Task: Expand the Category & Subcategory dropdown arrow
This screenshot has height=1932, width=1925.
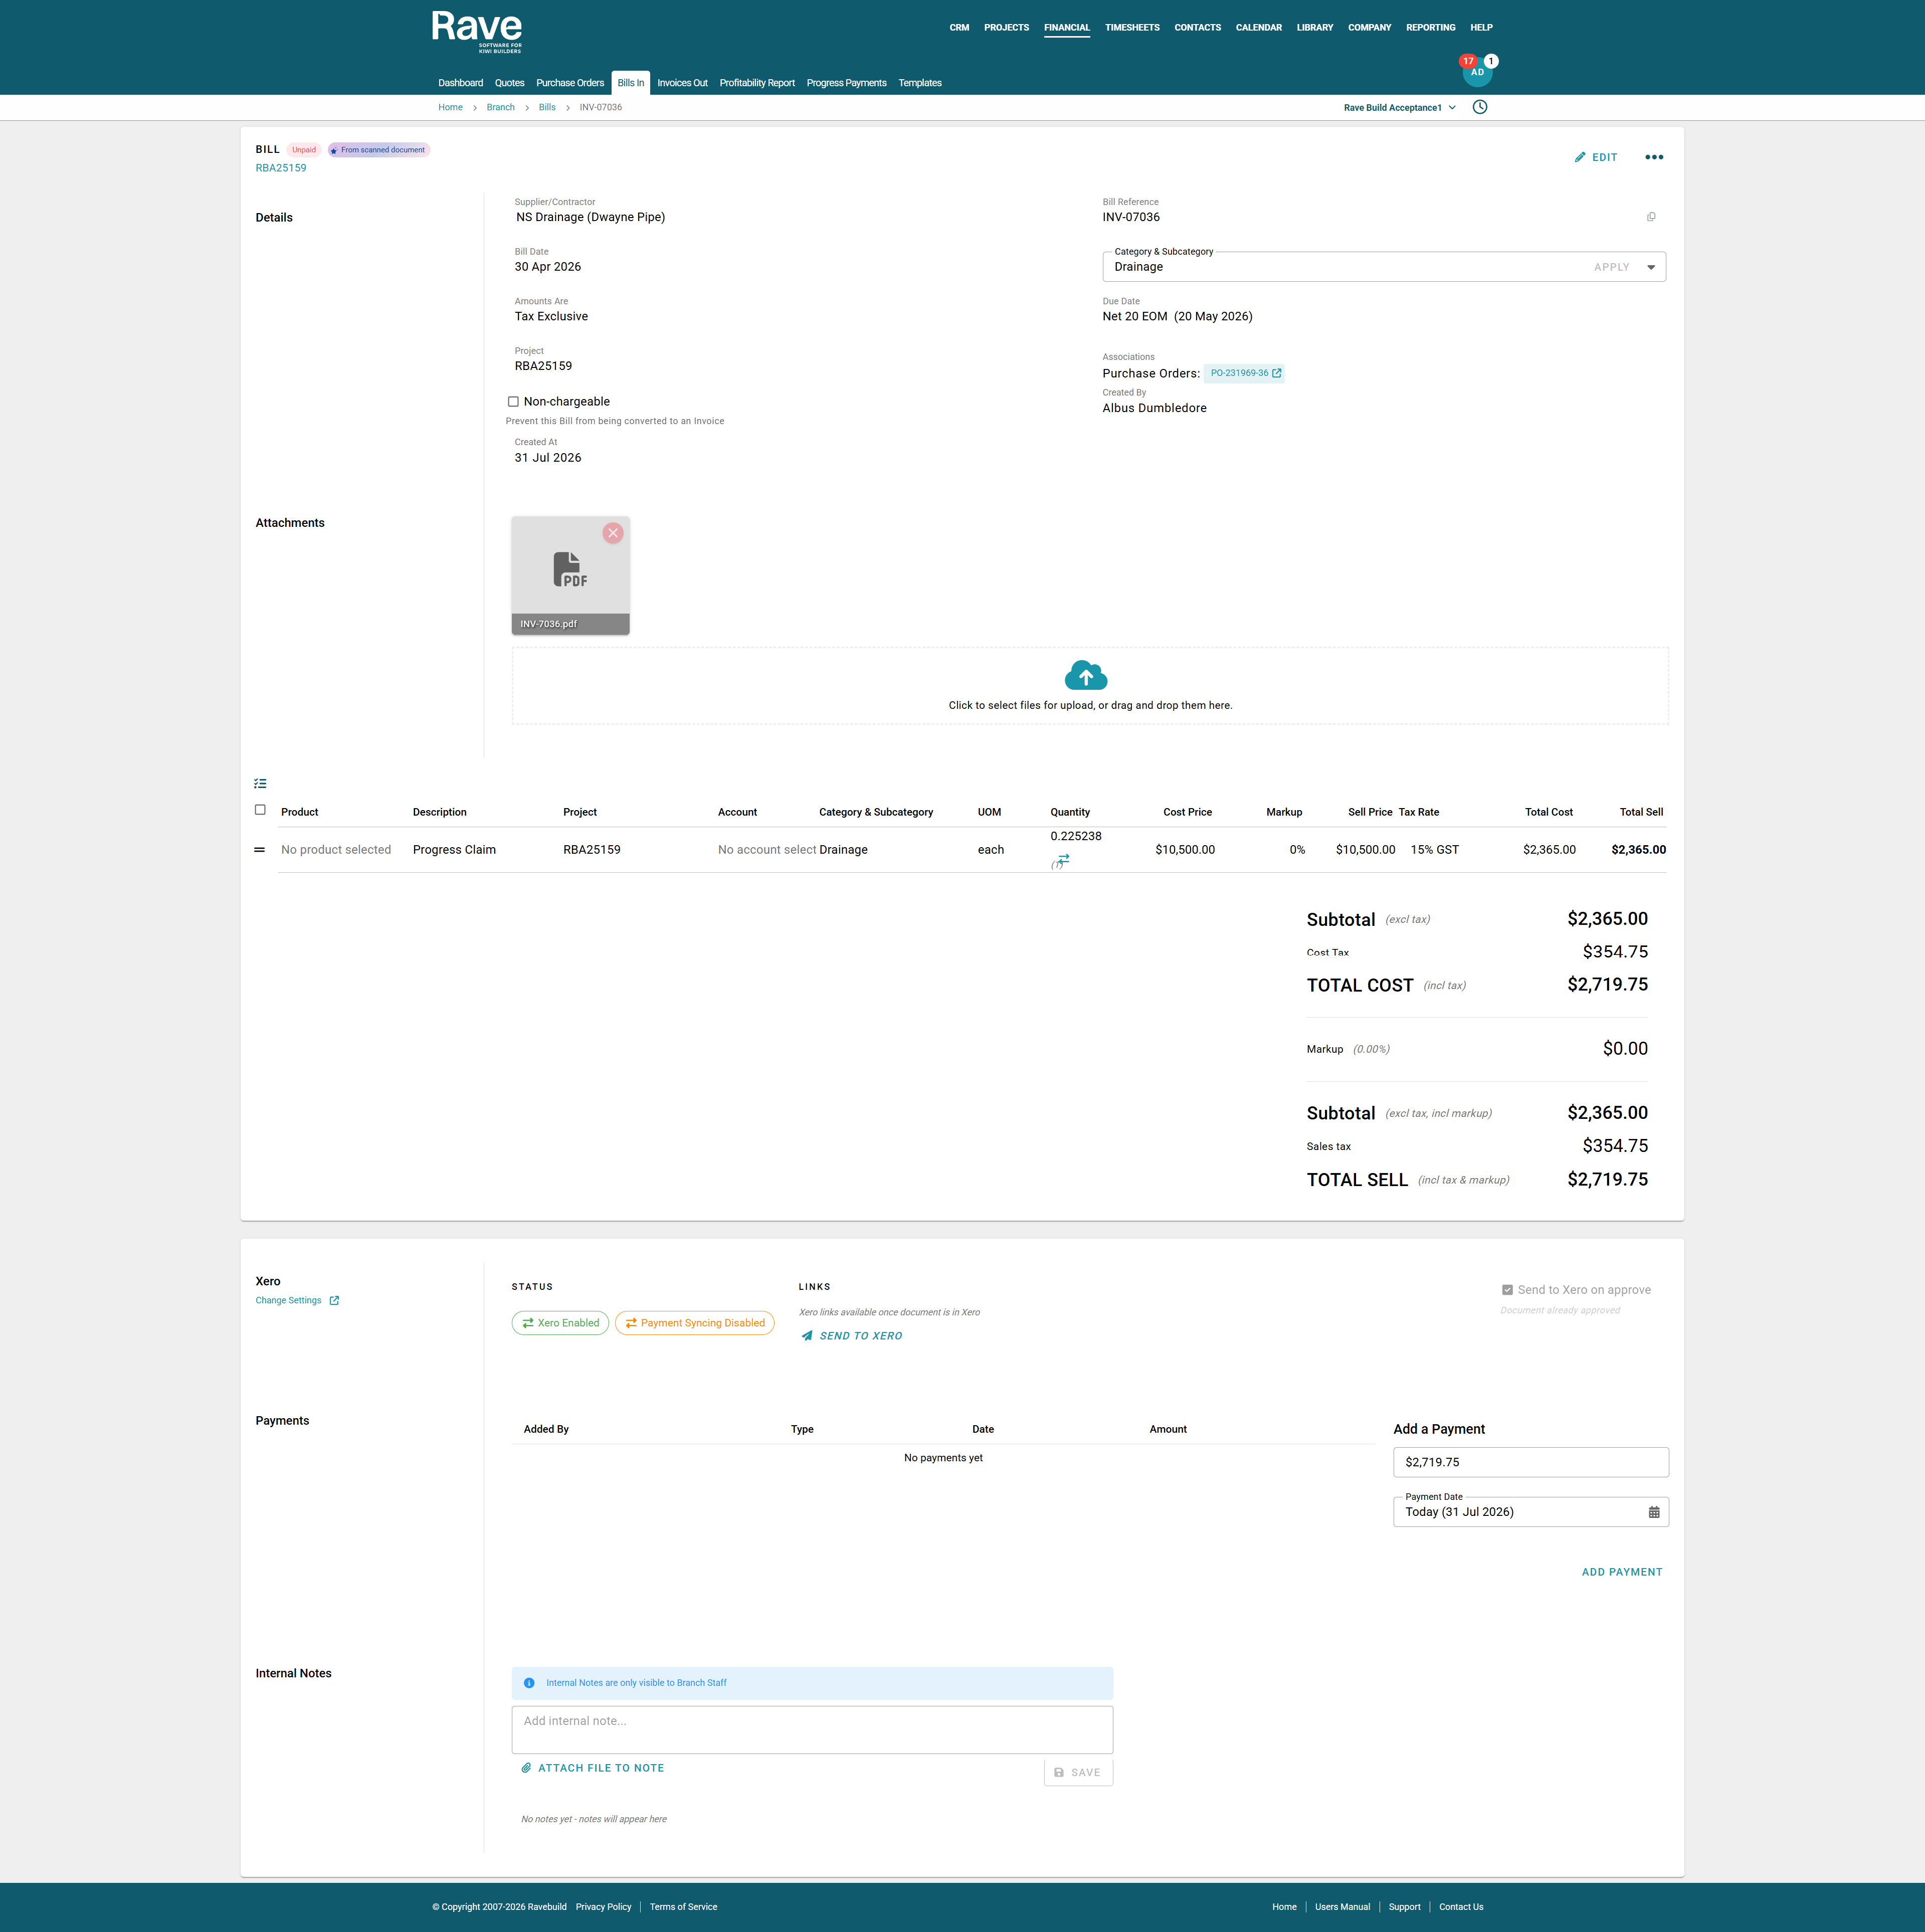Action: point(1651,267)
